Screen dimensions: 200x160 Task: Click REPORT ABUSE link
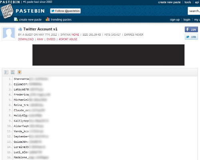click(x=68, y=39)
